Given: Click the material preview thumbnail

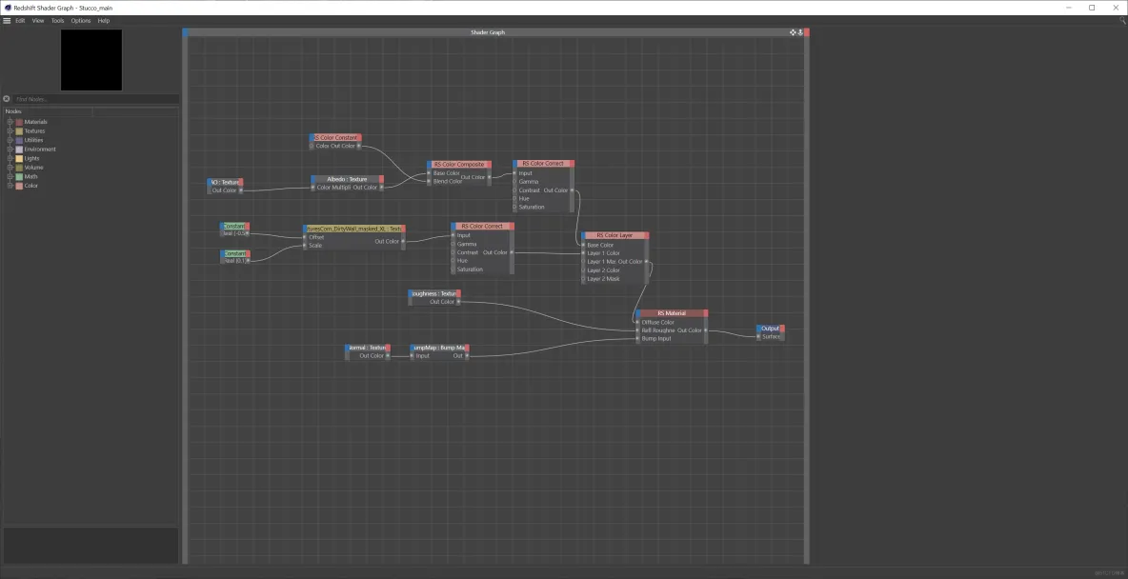Looking at the screenshot, I should point(91,60).
